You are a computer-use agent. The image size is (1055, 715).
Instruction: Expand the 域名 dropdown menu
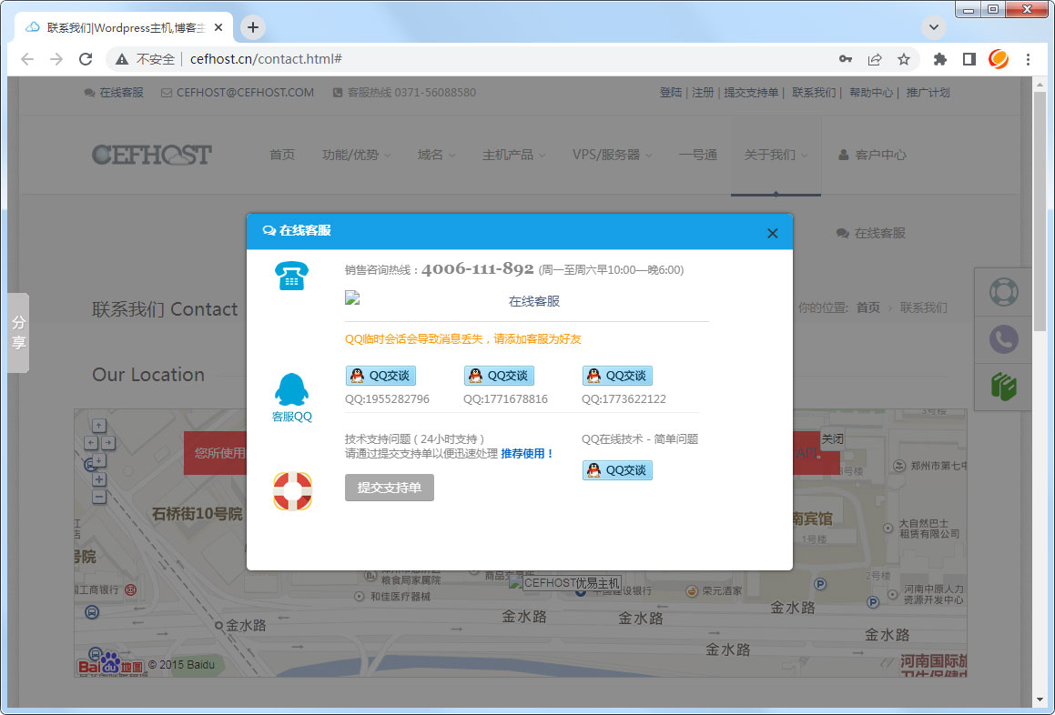click(x=436, y=155)
